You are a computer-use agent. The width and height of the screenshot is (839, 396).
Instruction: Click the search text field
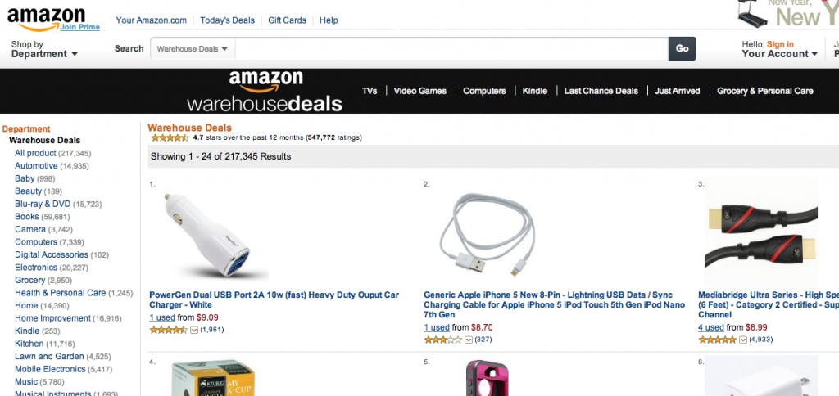[x=451, y=49]
